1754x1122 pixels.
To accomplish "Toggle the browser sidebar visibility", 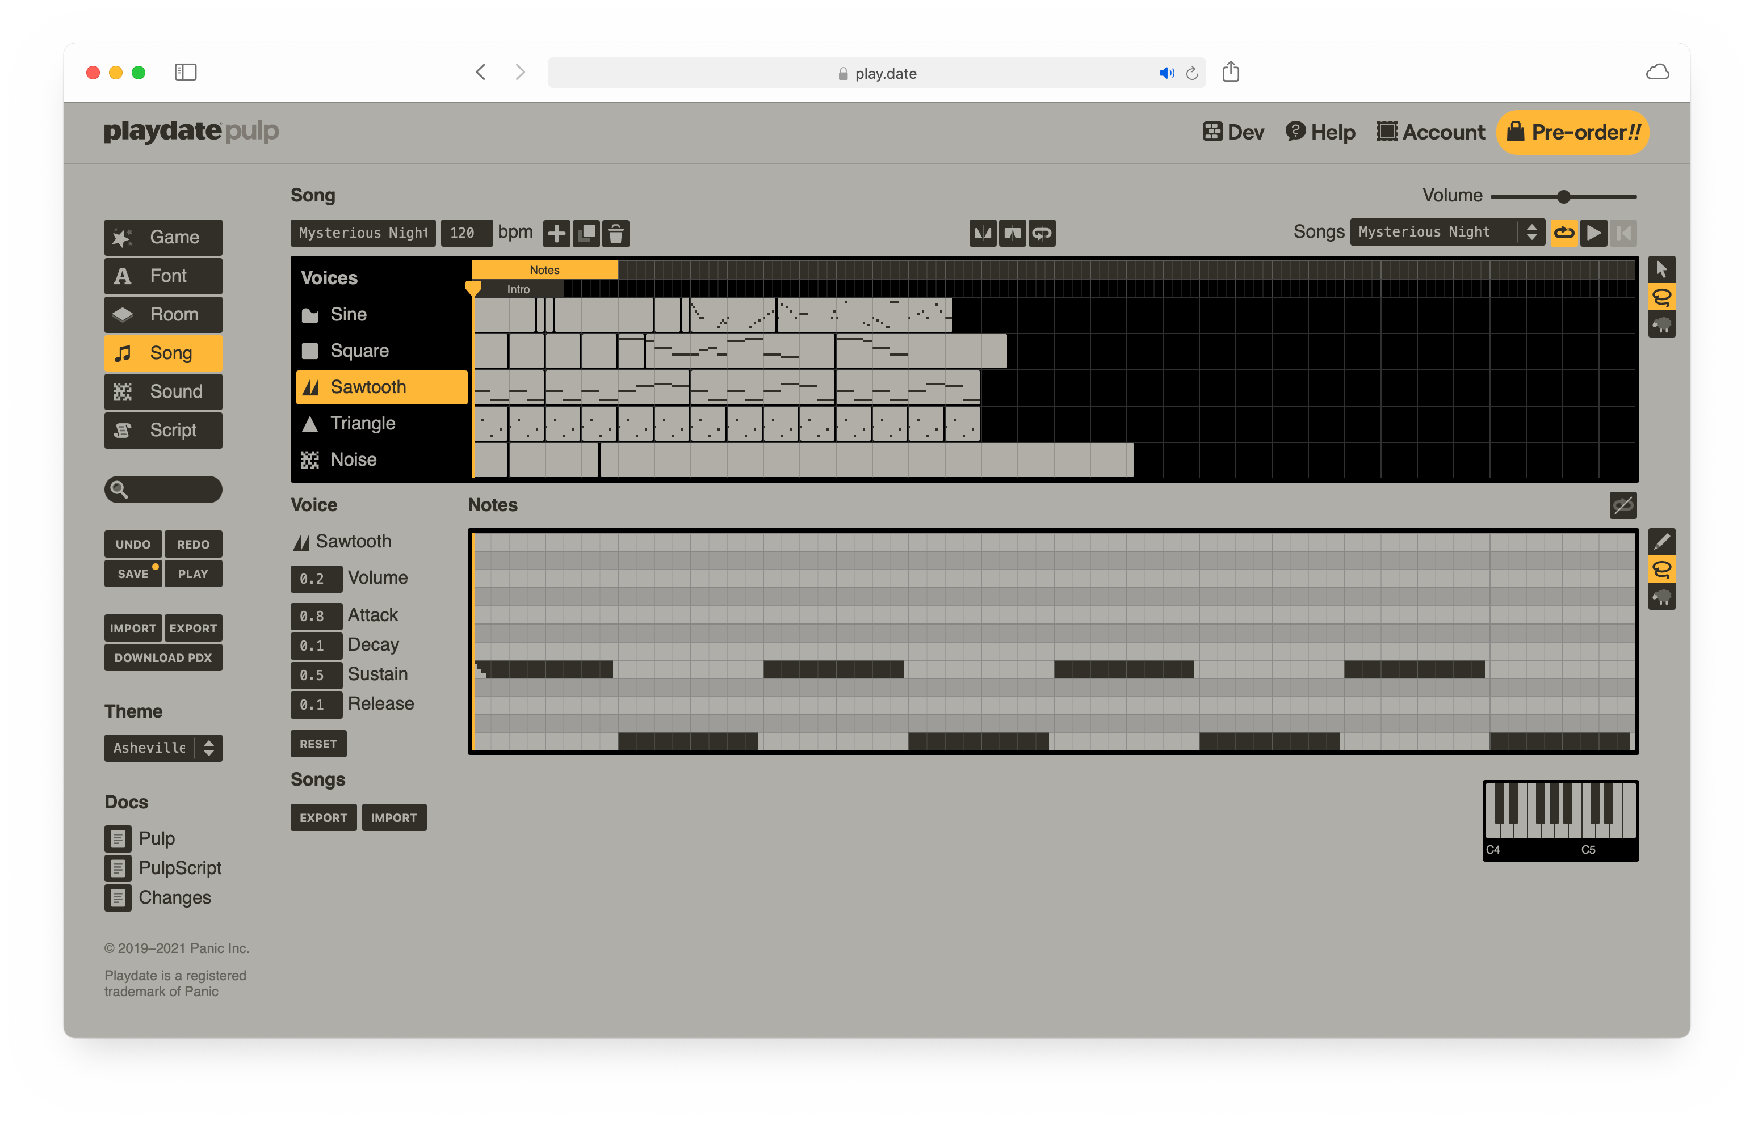I will [185, 72].
